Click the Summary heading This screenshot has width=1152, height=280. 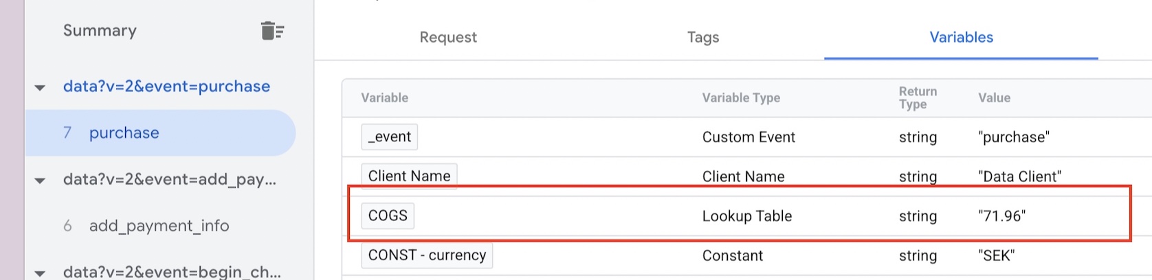pos(100,31)
